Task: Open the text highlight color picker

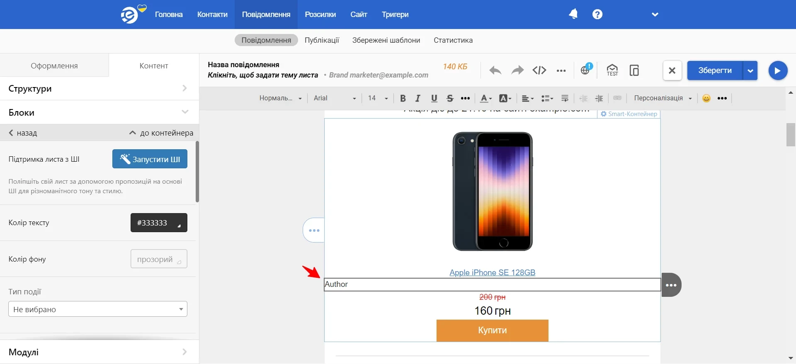Action: (505, 98)
